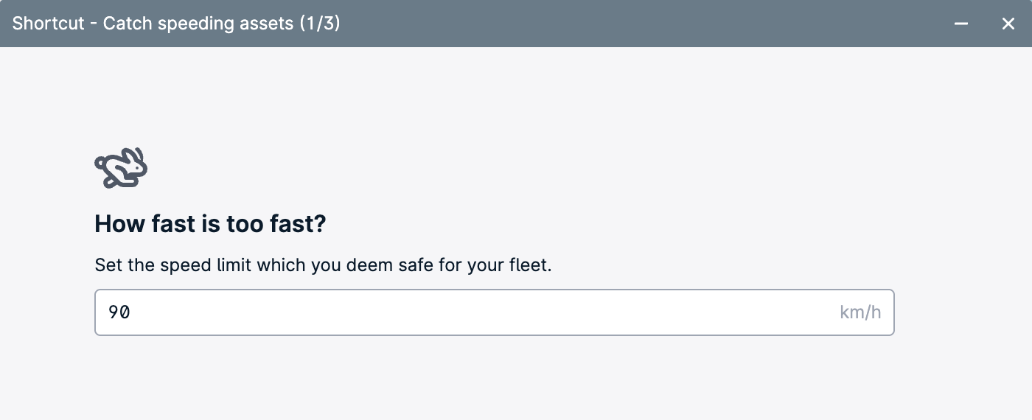Minimize the Catch speeding assets dialog

961,24
